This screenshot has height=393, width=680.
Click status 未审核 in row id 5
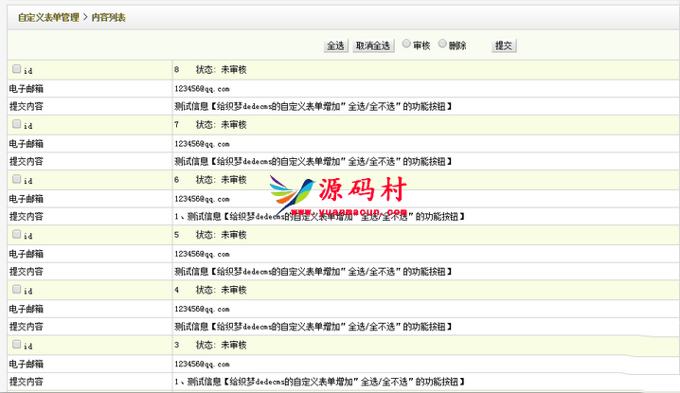tap(234, 235)
